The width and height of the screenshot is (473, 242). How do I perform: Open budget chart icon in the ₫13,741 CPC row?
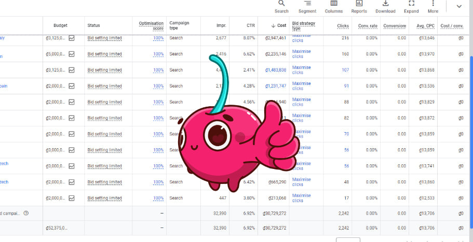click(x=72, y=166)
